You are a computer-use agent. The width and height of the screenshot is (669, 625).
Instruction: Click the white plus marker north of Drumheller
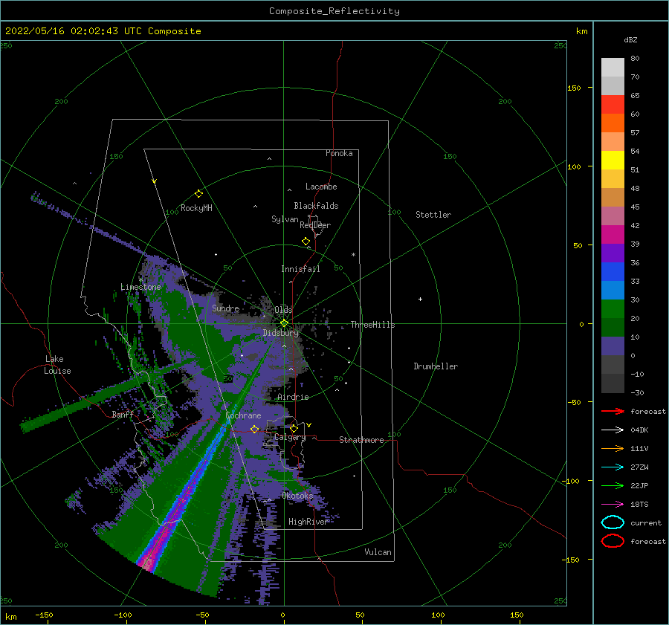tap(420, 299)
